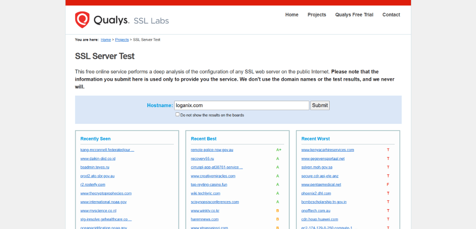Click the Recently Seen heading
The image size is (476, 229).
coord(96,139)
